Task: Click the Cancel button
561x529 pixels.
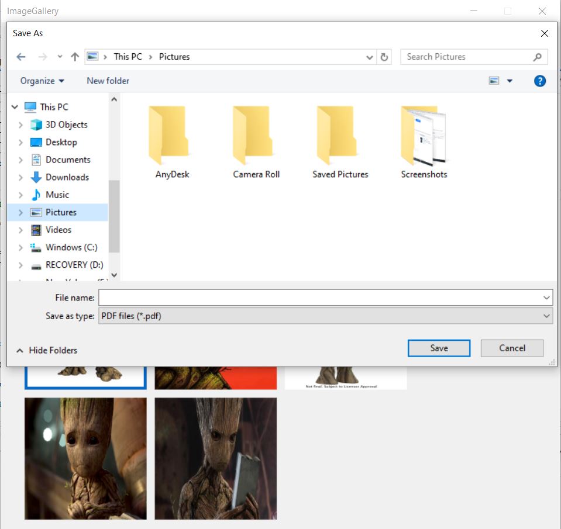Action: point(512,348)
